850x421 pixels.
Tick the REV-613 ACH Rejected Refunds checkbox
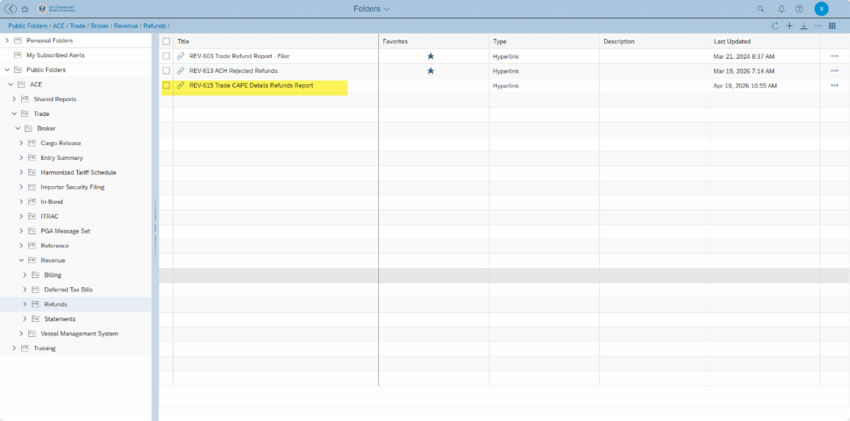pyautogui.click(x=166, y=71)
